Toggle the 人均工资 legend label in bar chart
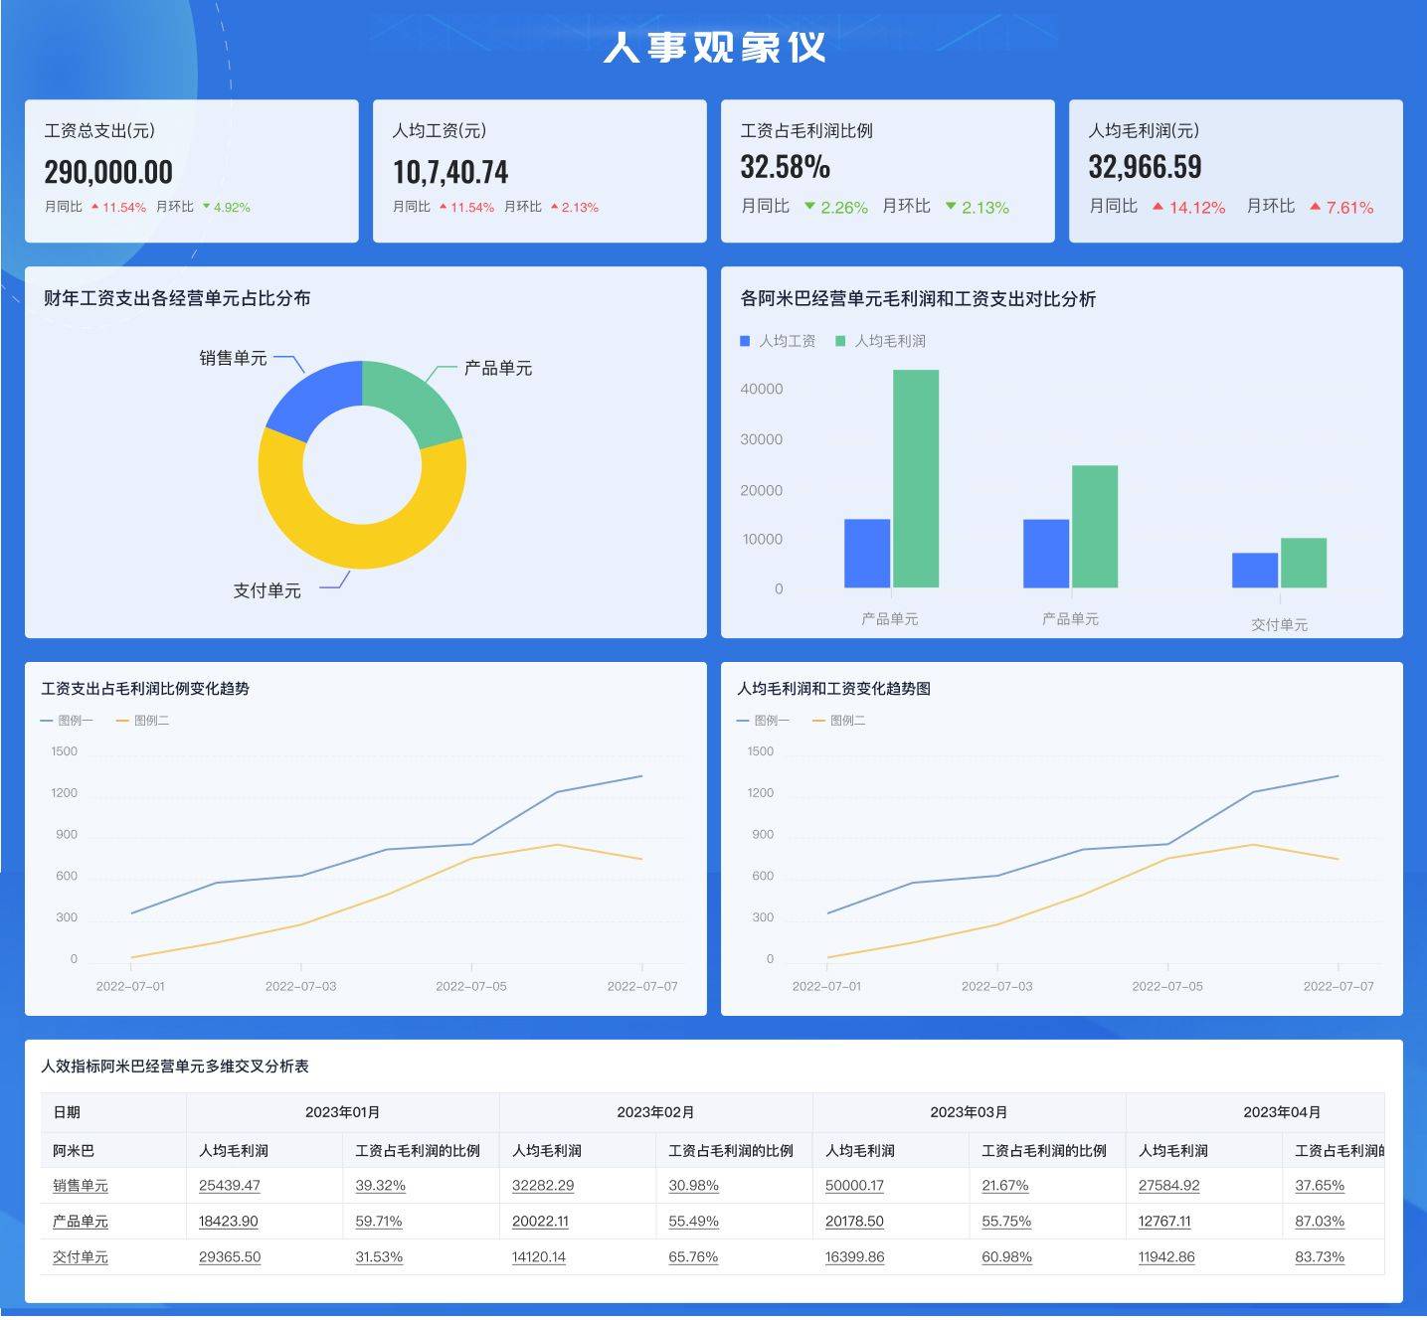This screenshot has width=1427, height=1320. (788, 341)
